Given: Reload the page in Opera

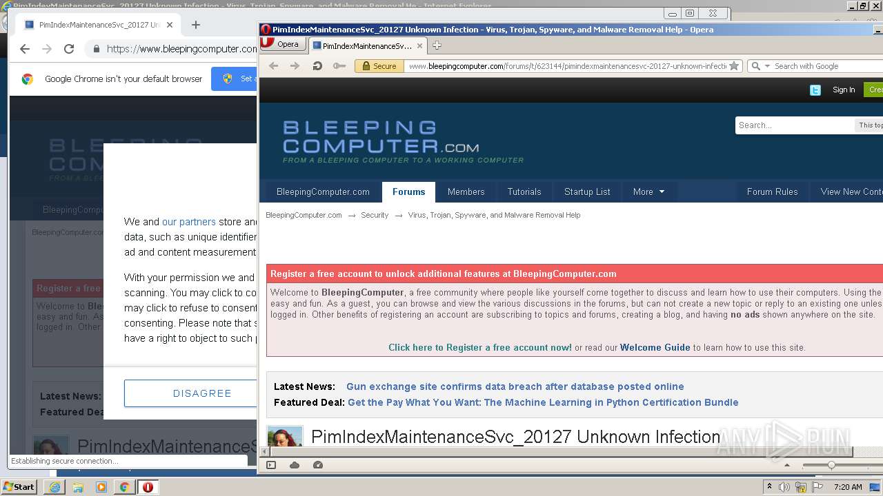Looking at the screenshot, I should tap(317, 66).
